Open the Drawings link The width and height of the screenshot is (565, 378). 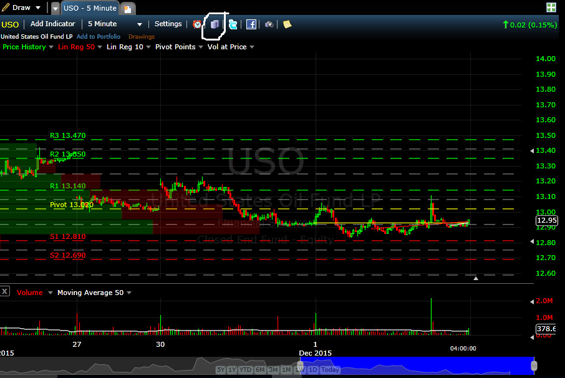pos(141,36)
